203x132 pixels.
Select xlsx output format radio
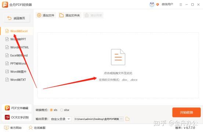(x=62, y=110)
